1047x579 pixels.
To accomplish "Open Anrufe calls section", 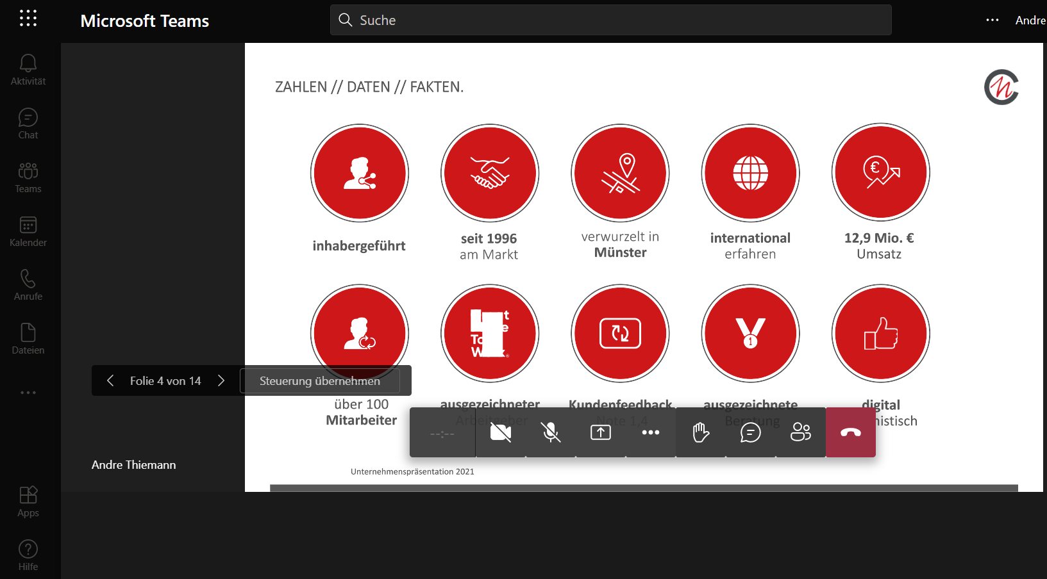I will coord(28,285).
